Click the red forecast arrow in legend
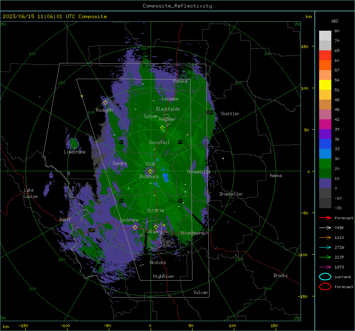Screen dimensions: 355x331 point(325,218)
